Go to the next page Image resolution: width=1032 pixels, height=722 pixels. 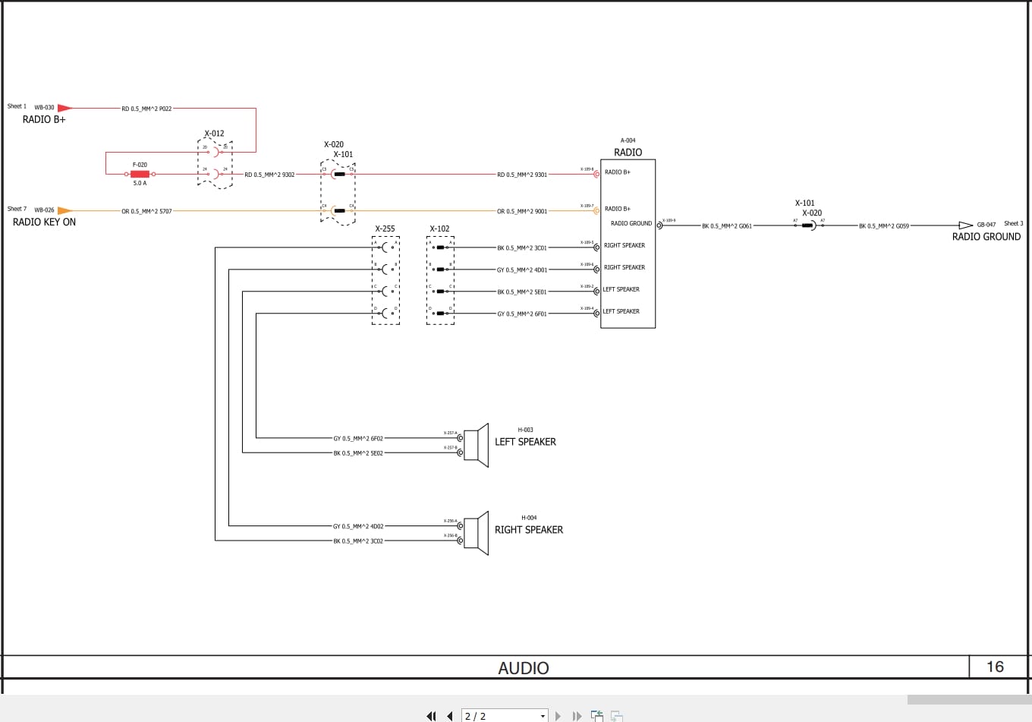[558, 716]
